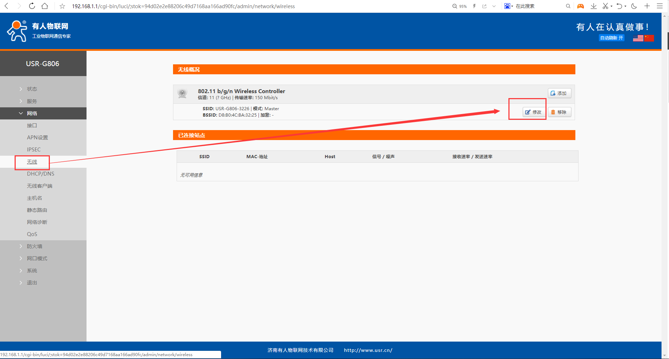Screen dimensions: 669x359
Task: Open the browser downloads arrow icon
Action: [x=594, y=6]
